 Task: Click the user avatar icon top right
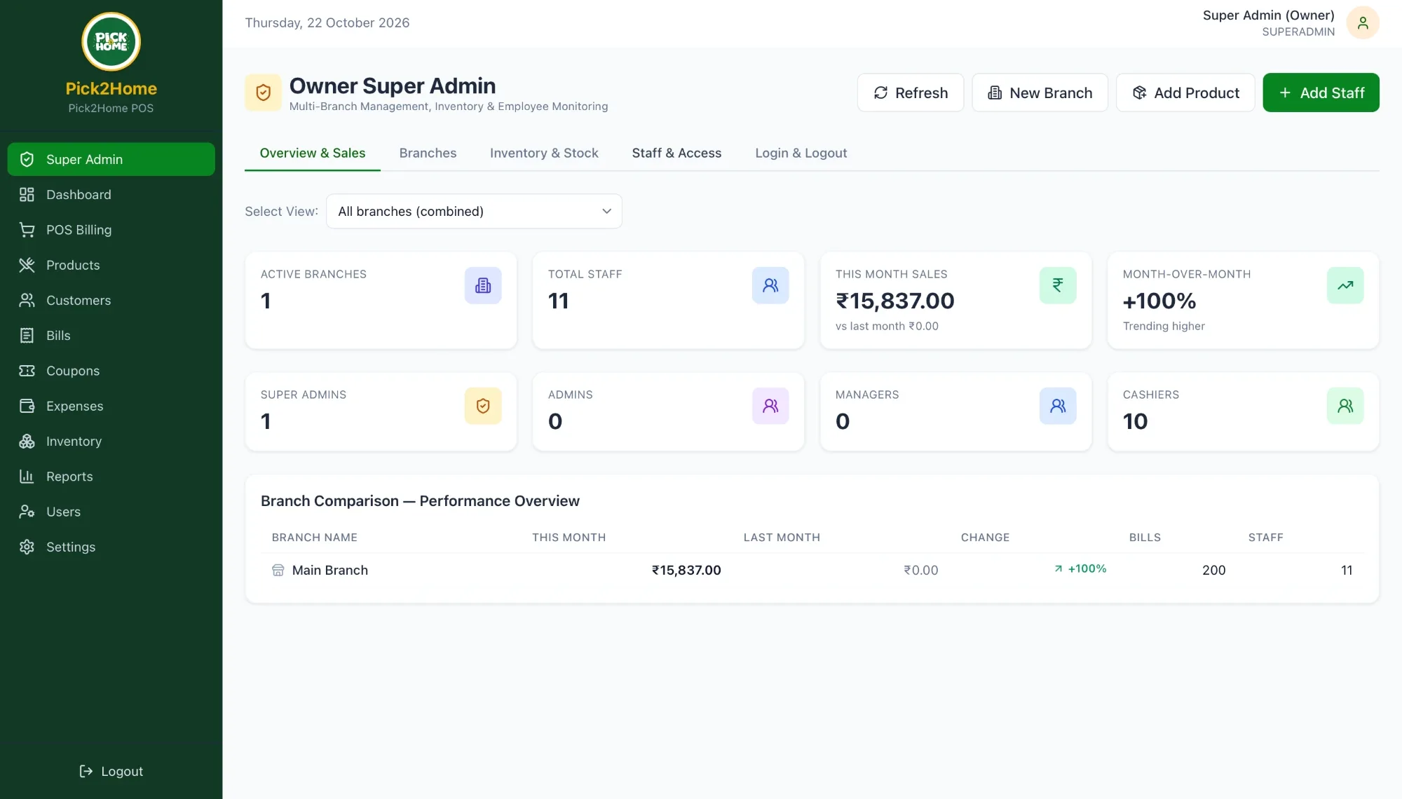(x=1363, y=23)
